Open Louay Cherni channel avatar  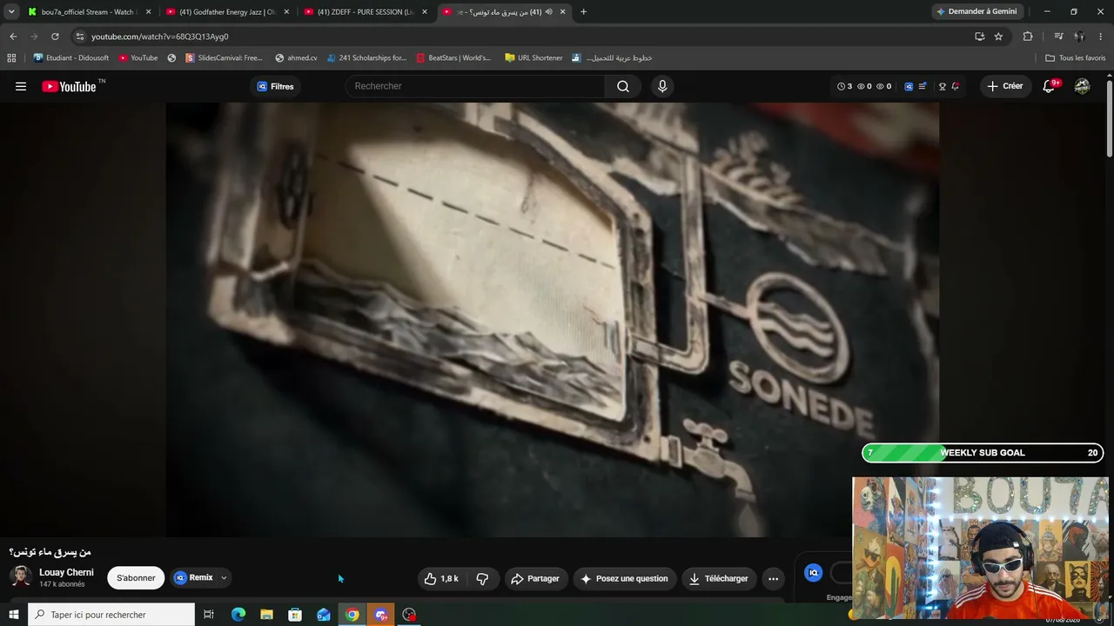pos(22,577)
